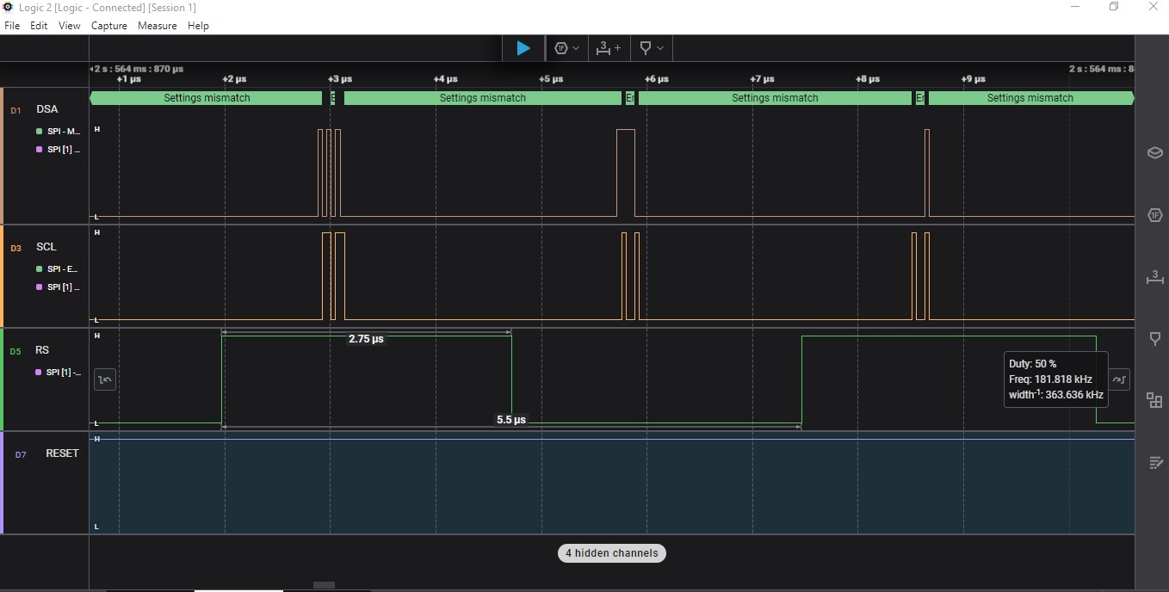Open the Extensions panel in right sidebar

[1154, 400]
